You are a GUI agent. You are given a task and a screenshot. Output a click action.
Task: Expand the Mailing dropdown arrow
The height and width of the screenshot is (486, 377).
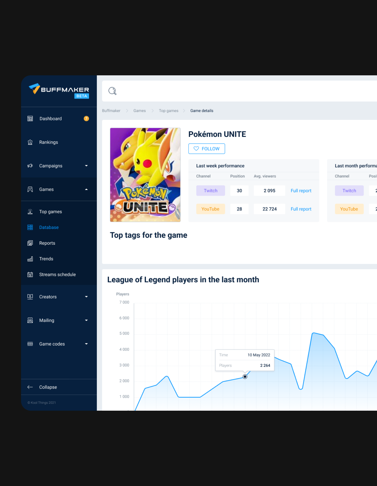click(86, 320)
